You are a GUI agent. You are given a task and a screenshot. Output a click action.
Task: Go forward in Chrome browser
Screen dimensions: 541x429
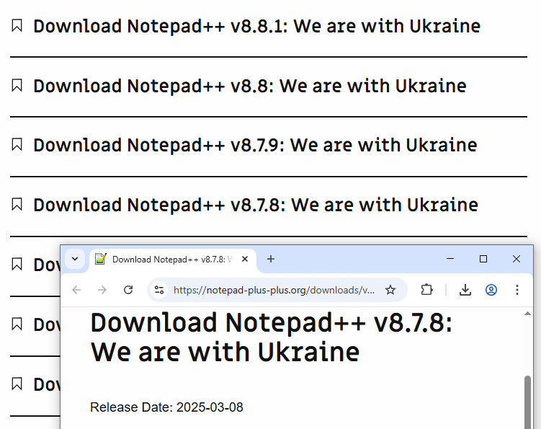point(102,290)
